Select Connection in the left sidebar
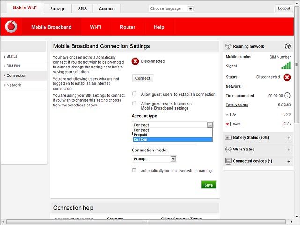The height and width of the screenshot is (225, 300). tap(24, 75)
